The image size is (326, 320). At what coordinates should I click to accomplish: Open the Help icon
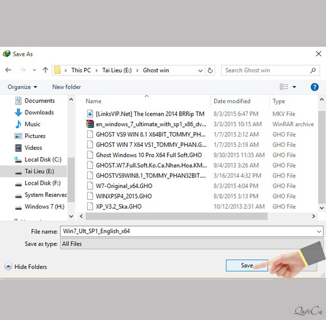coord(314,87)
